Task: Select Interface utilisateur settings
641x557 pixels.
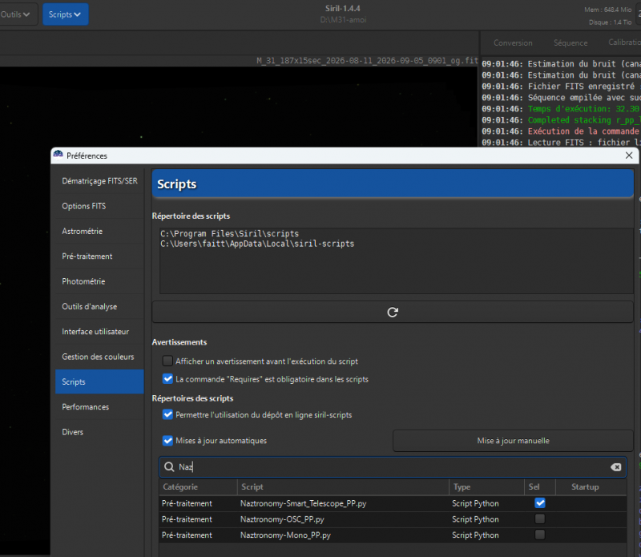Action: [99, 331]
